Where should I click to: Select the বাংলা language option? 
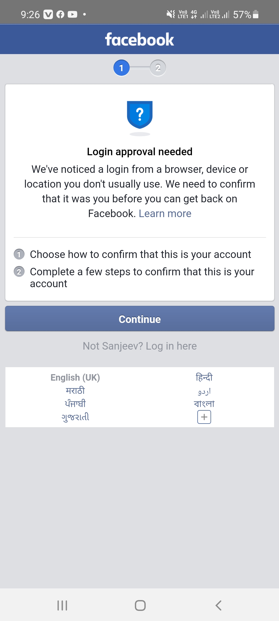204,403
